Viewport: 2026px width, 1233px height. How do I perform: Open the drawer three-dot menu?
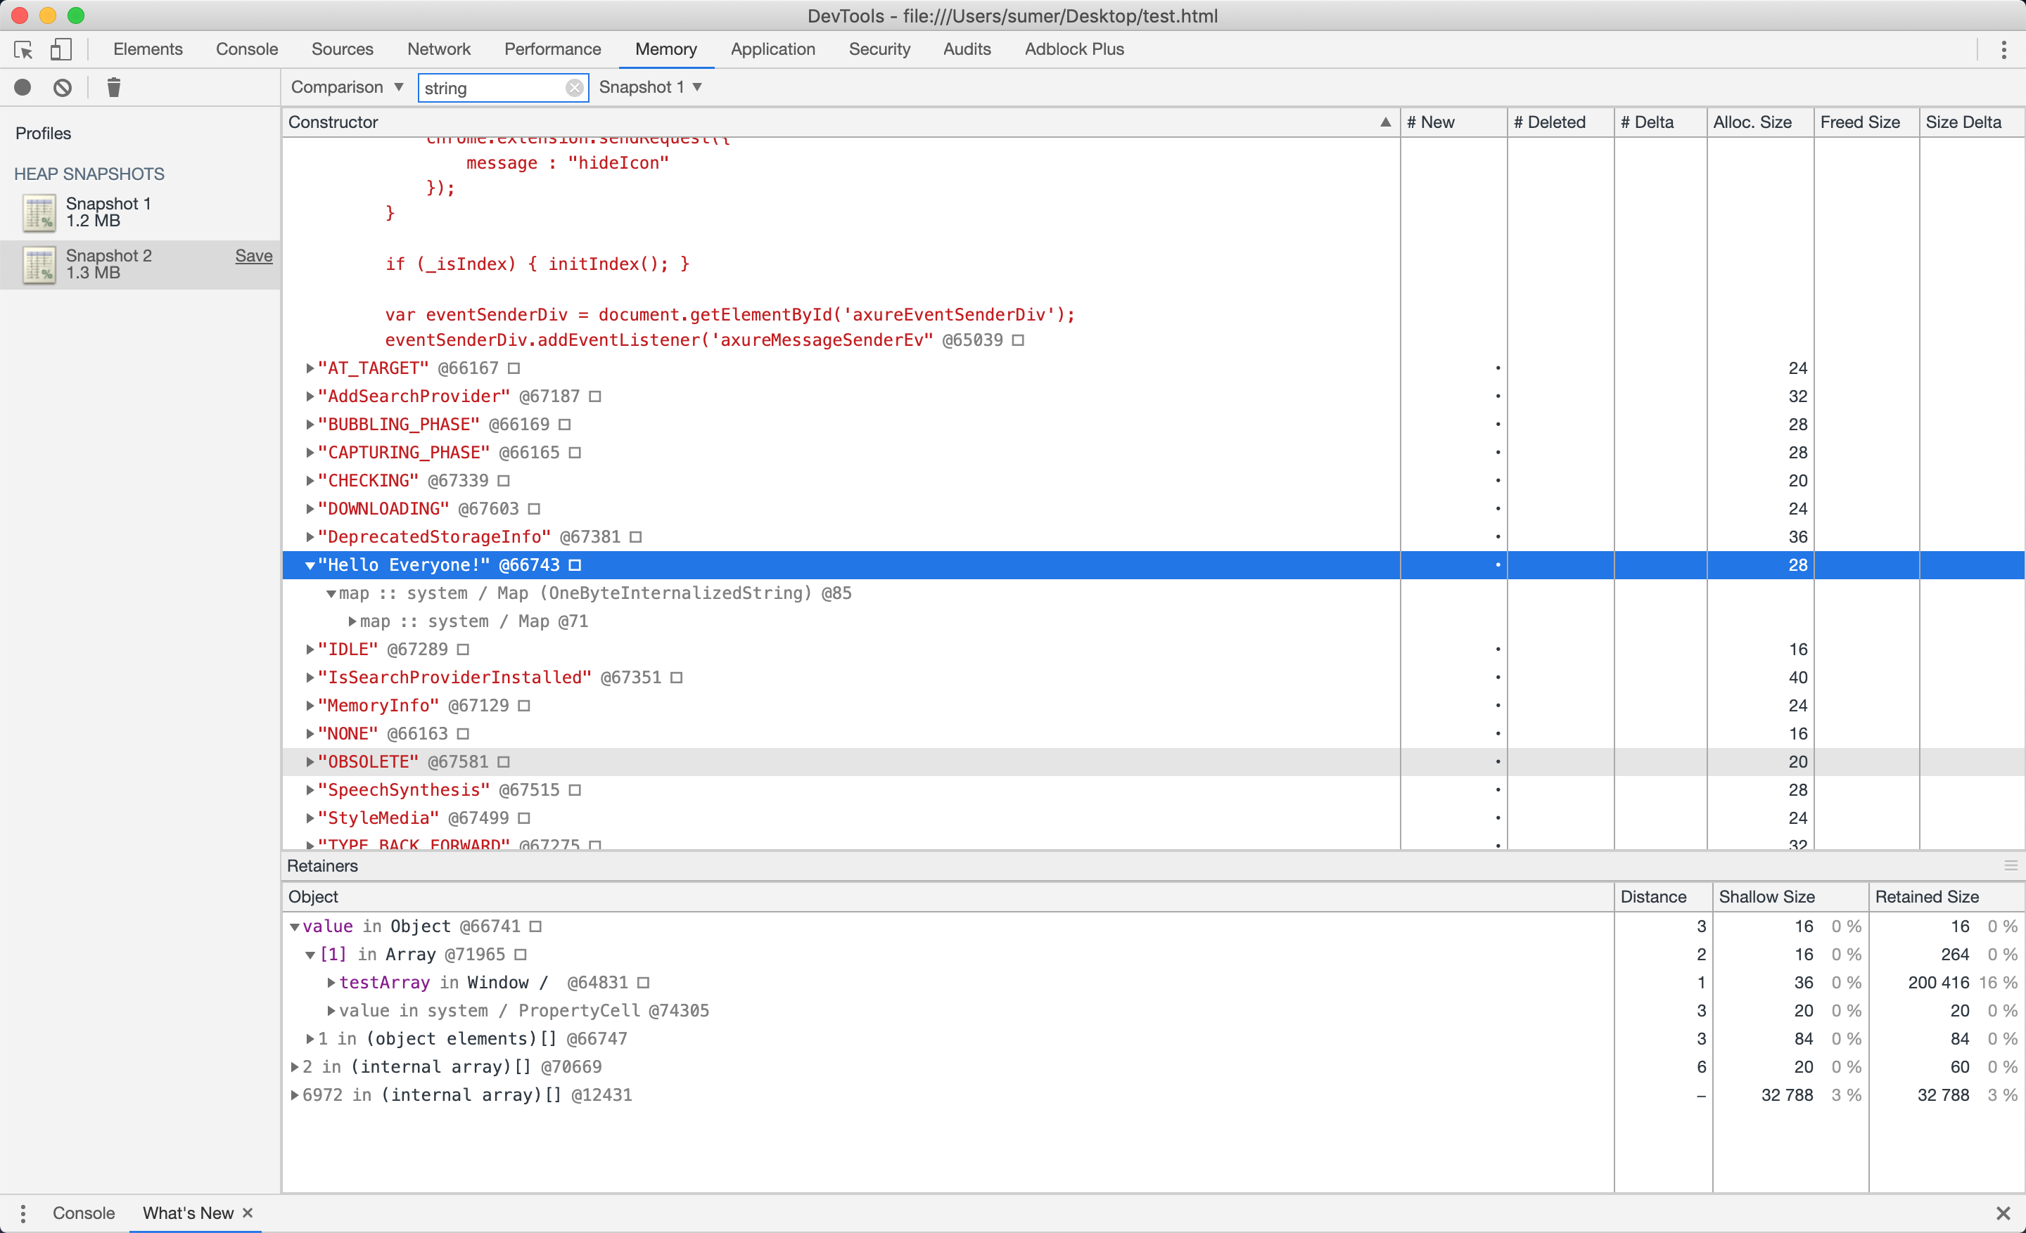click(x=23, y=1213)
